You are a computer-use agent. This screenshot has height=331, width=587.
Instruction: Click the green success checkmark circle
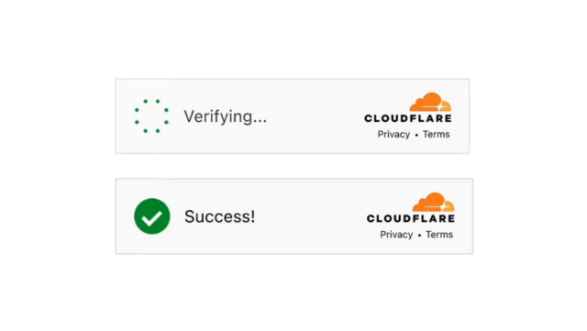152,216
